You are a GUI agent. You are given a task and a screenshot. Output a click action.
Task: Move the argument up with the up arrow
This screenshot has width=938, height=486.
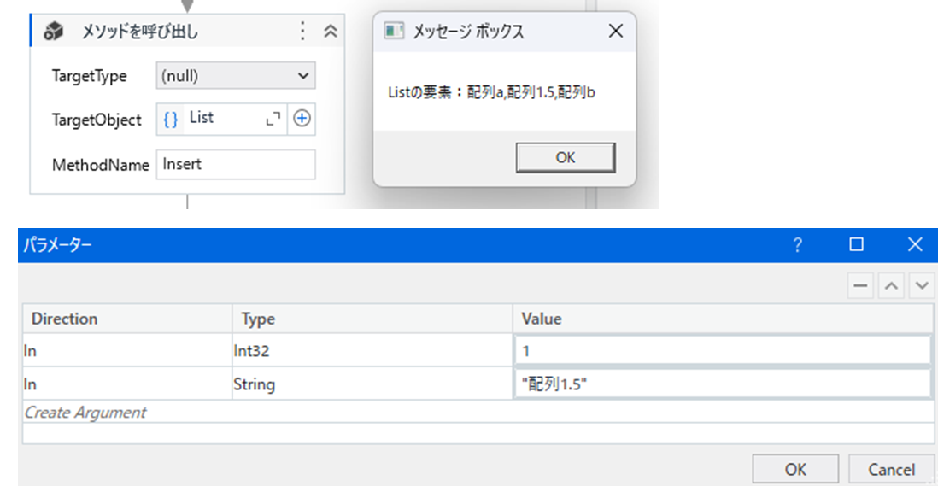pos(891,287)
